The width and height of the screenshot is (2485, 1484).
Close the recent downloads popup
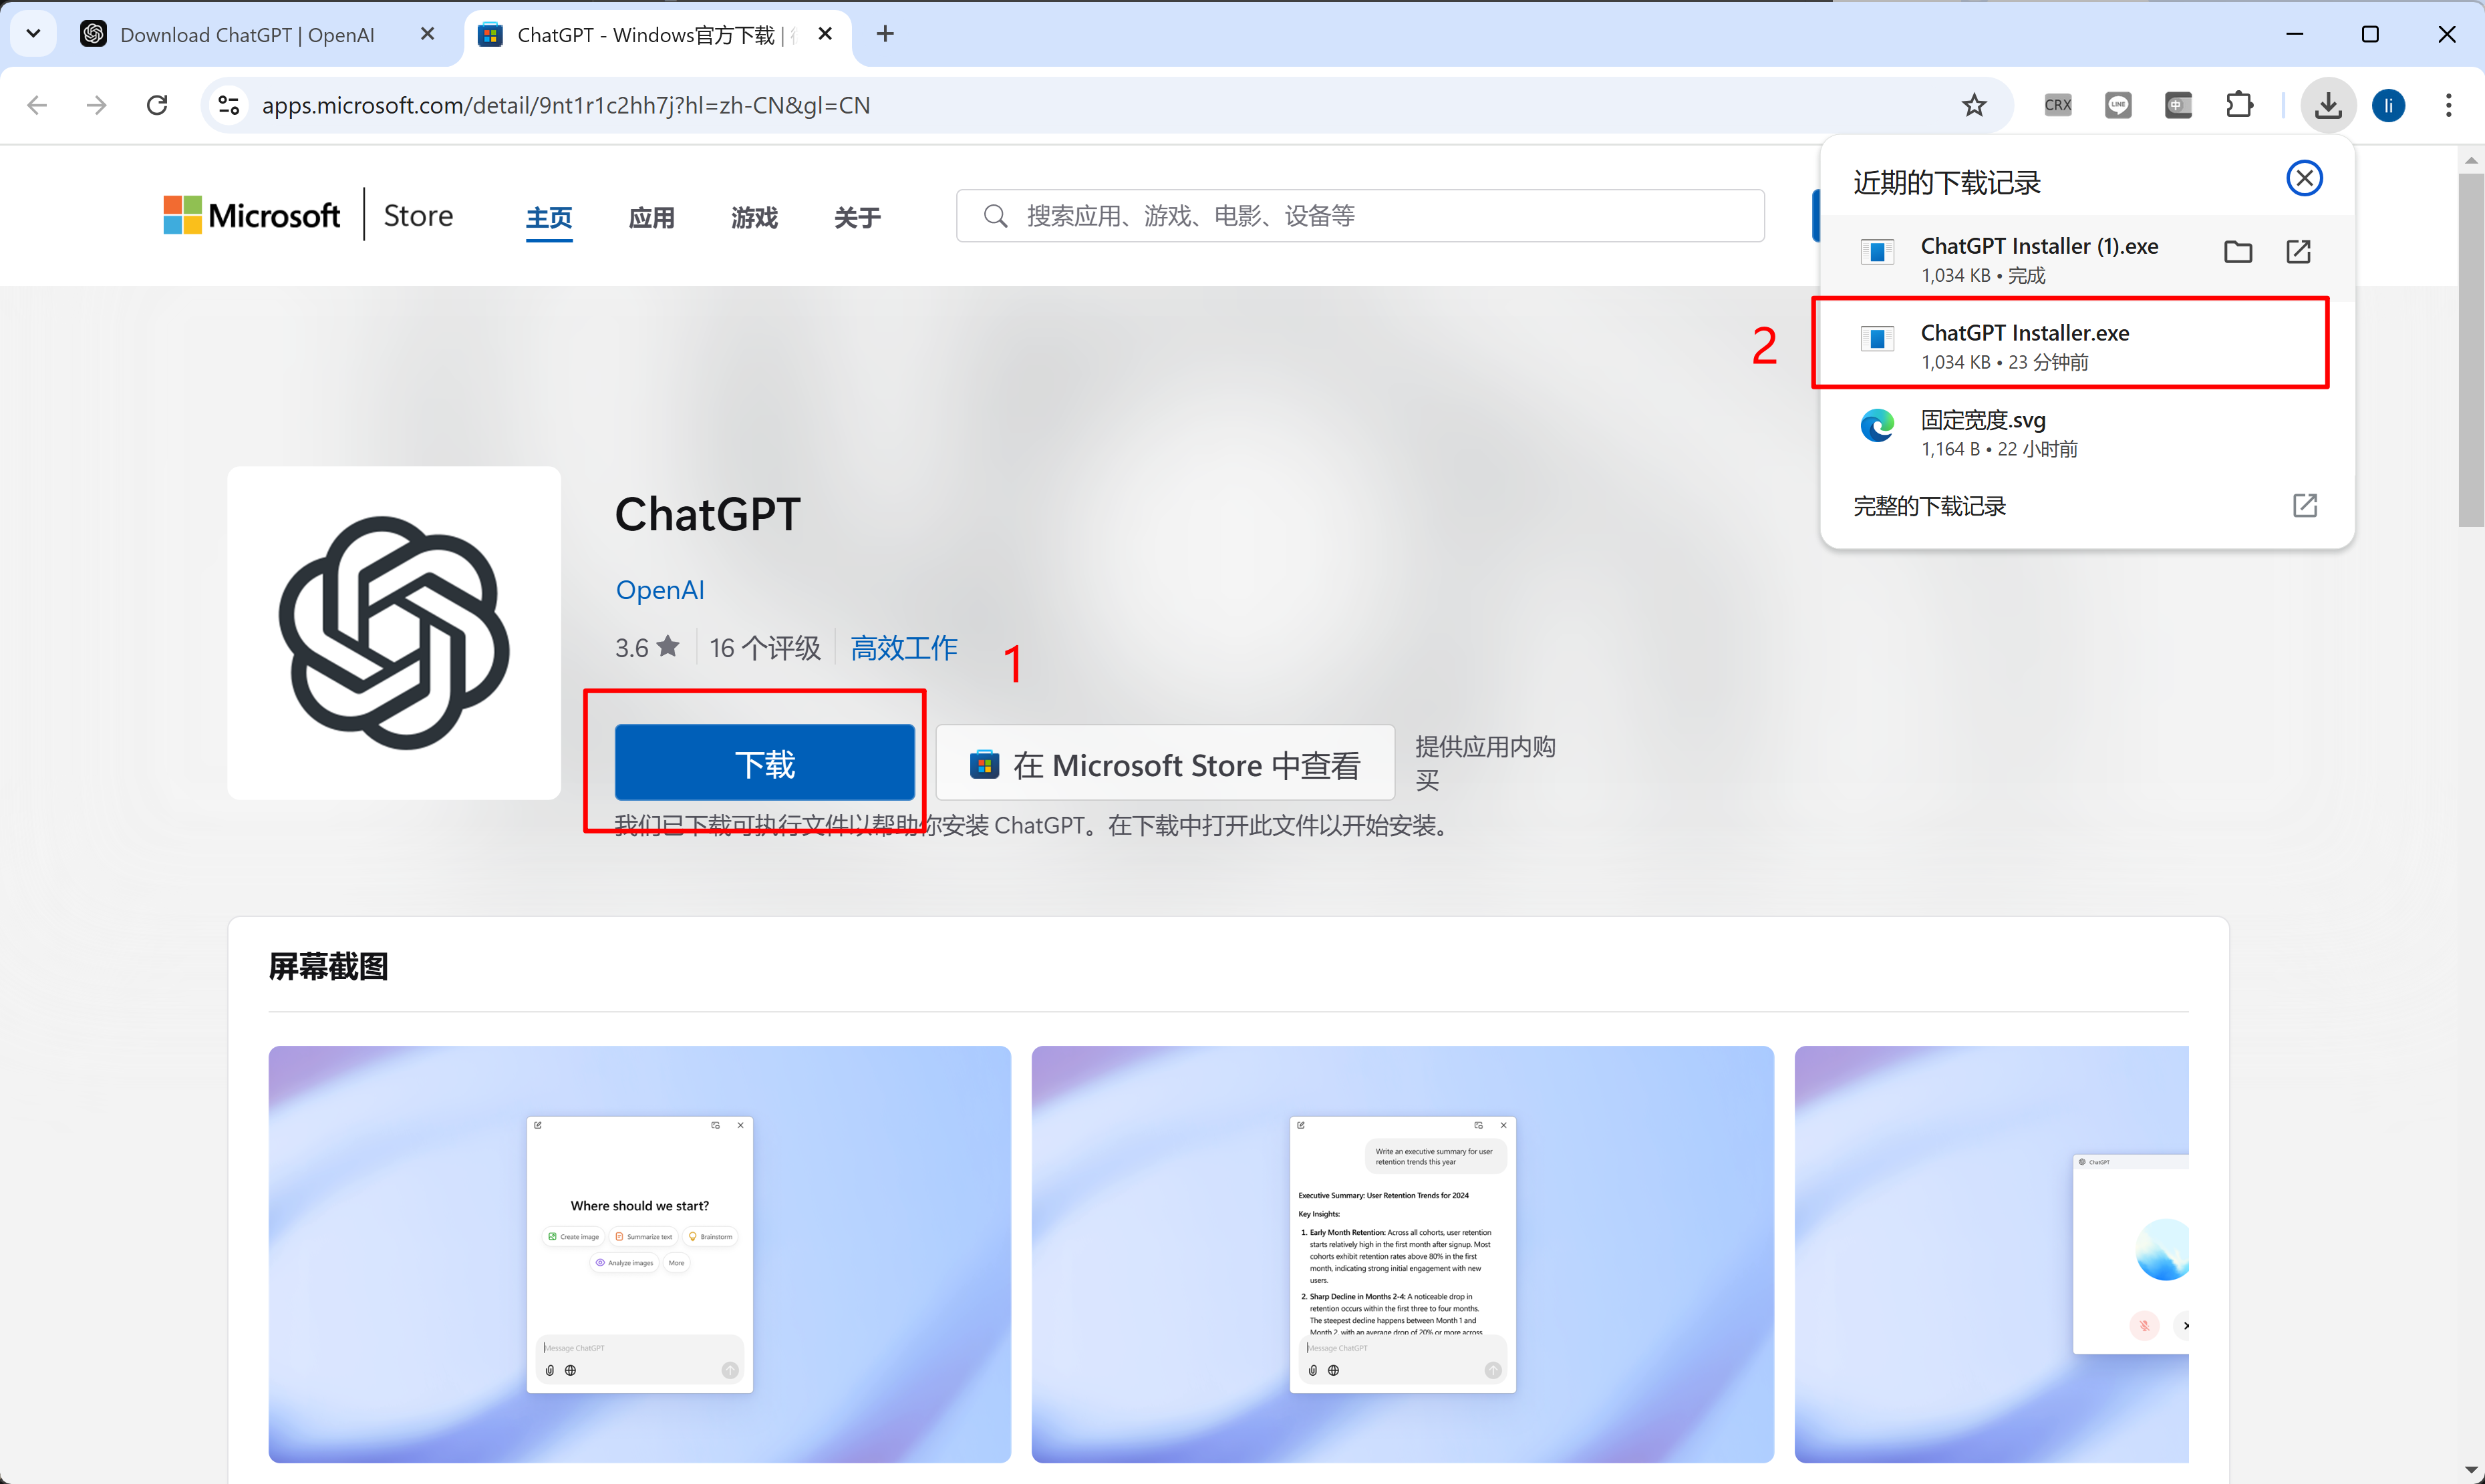(2305, 178)
